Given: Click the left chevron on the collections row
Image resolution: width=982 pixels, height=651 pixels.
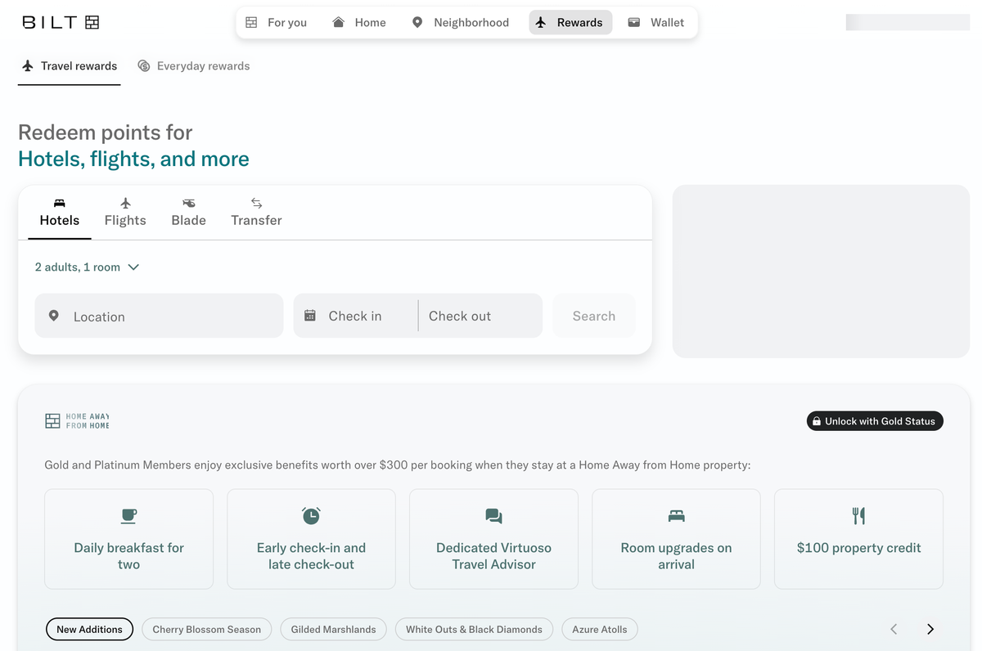Looking at the screenshot, I should [x=894, y=629].
